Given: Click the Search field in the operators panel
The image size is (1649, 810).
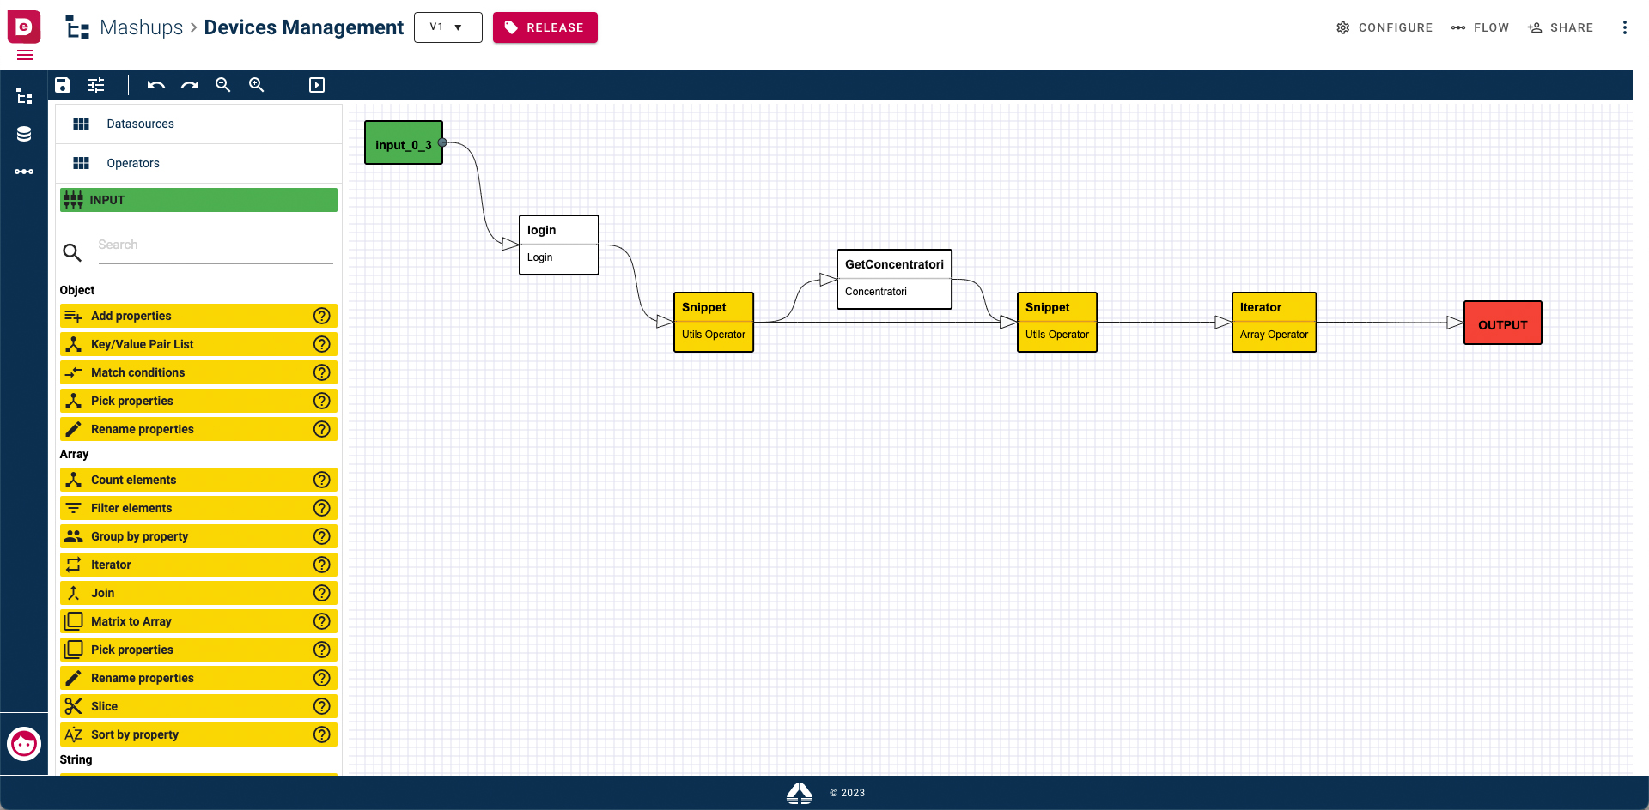Looking at the screenshot, I should pyautogui.click(x=216, y=245).
